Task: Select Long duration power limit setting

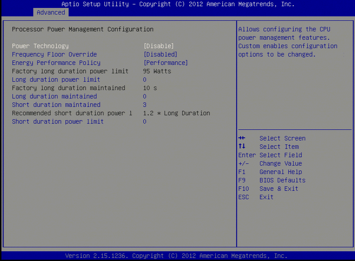Action: (x=56, y=79)
